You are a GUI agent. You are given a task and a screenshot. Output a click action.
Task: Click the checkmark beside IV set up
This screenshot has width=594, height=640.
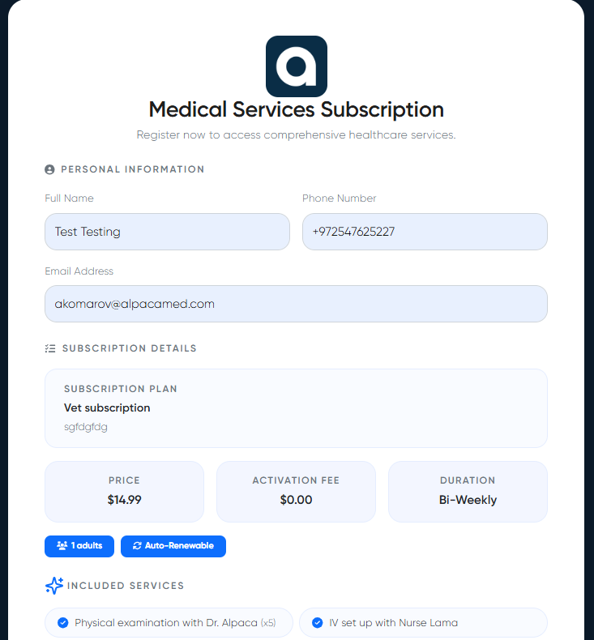(x=318, y=623)
